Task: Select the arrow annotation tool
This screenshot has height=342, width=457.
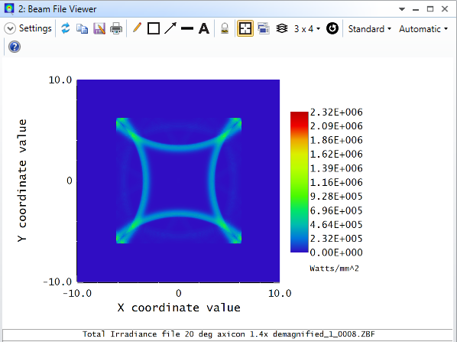Action: (x=170, y=28)
